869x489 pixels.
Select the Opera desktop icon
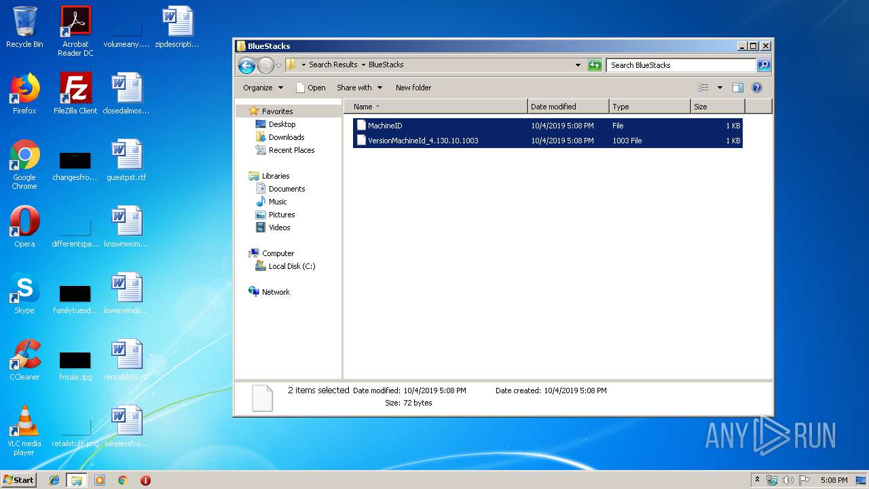point(24,227)
